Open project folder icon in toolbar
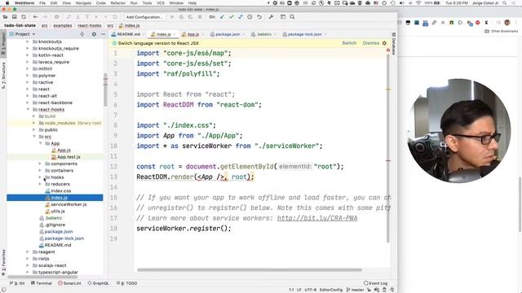 pos(6,17)
